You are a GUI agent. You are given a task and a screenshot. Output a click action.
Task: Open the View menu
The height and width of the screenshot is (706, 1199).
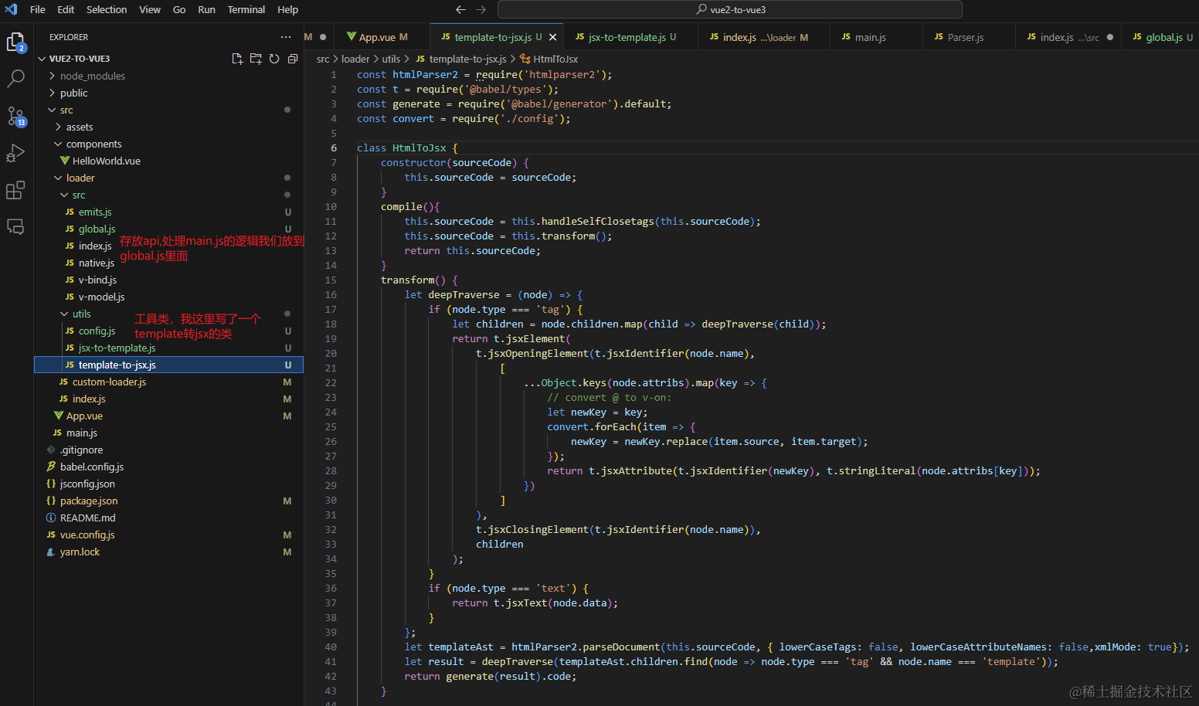pos(150,9)
